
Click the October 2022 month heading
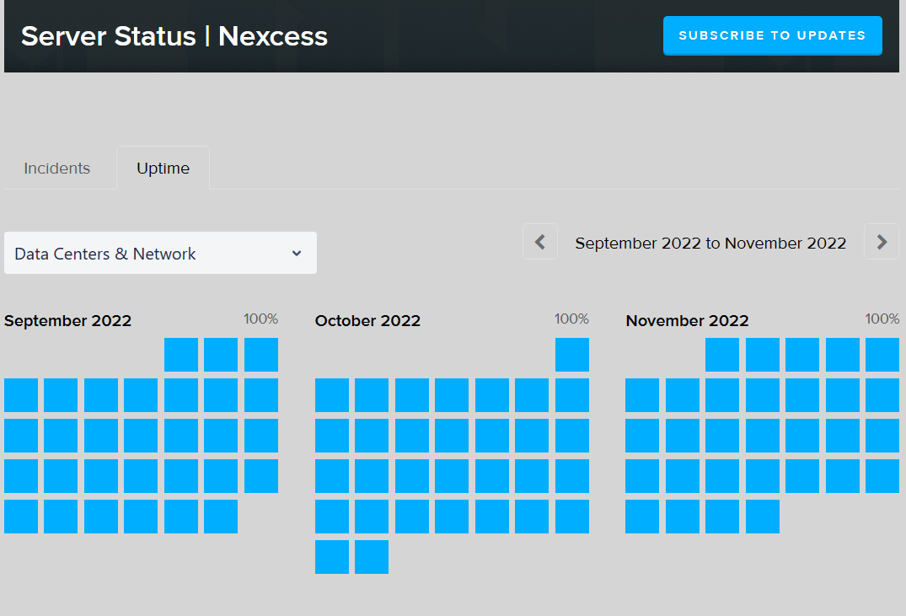(x=367, y=320)
